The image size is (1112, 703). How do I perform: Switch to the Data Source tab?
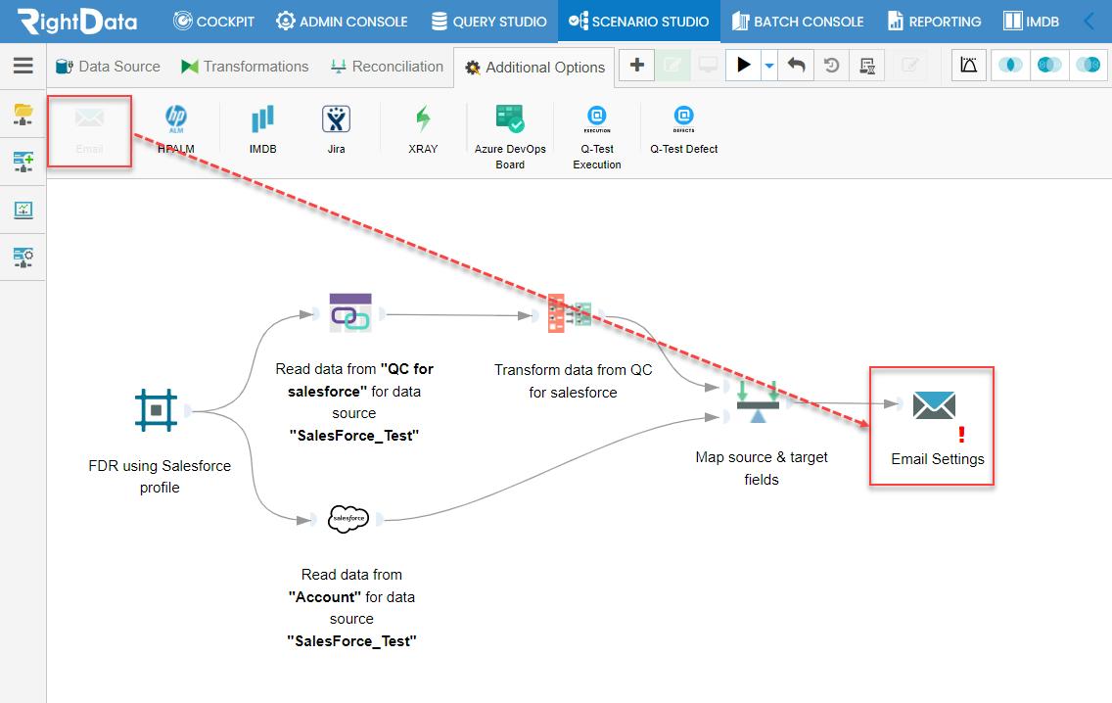[x=108, y=67]
